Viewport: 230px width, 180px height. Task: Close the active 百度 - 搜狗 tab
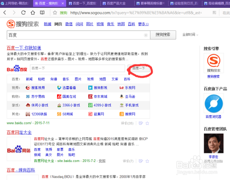pos(63,3)
